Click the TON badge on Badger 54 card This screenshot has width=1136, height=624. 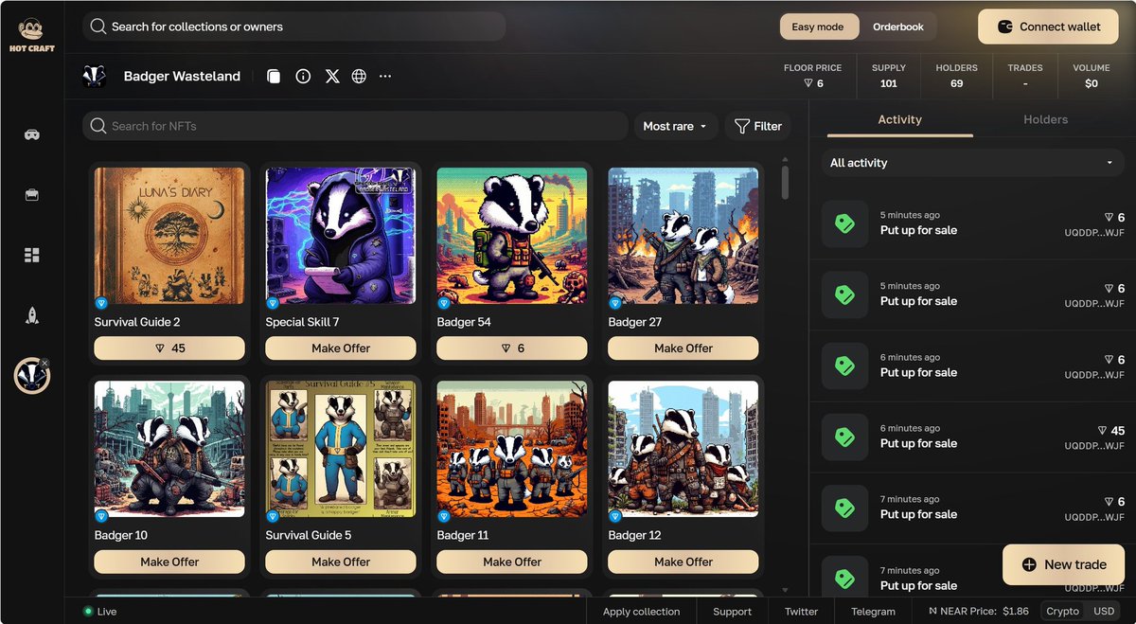pos(444,303)
